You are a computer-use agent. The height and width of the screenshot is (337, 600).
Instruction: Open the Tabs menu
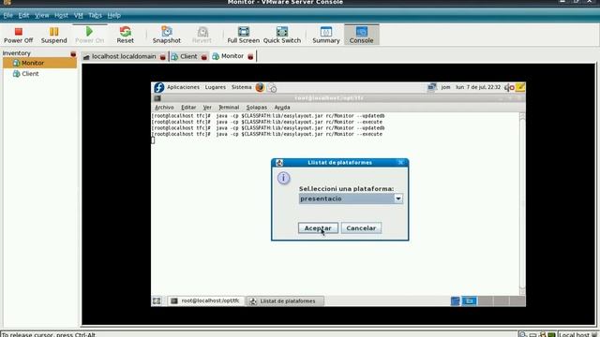point(95,15)
